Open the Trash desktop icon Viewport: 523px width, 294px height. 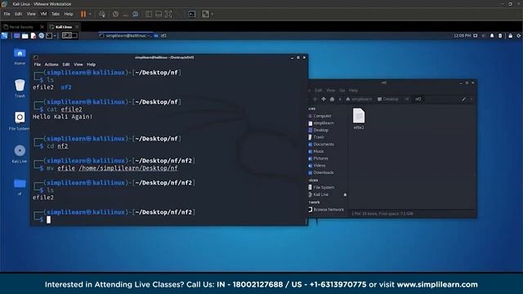(20, 88)
